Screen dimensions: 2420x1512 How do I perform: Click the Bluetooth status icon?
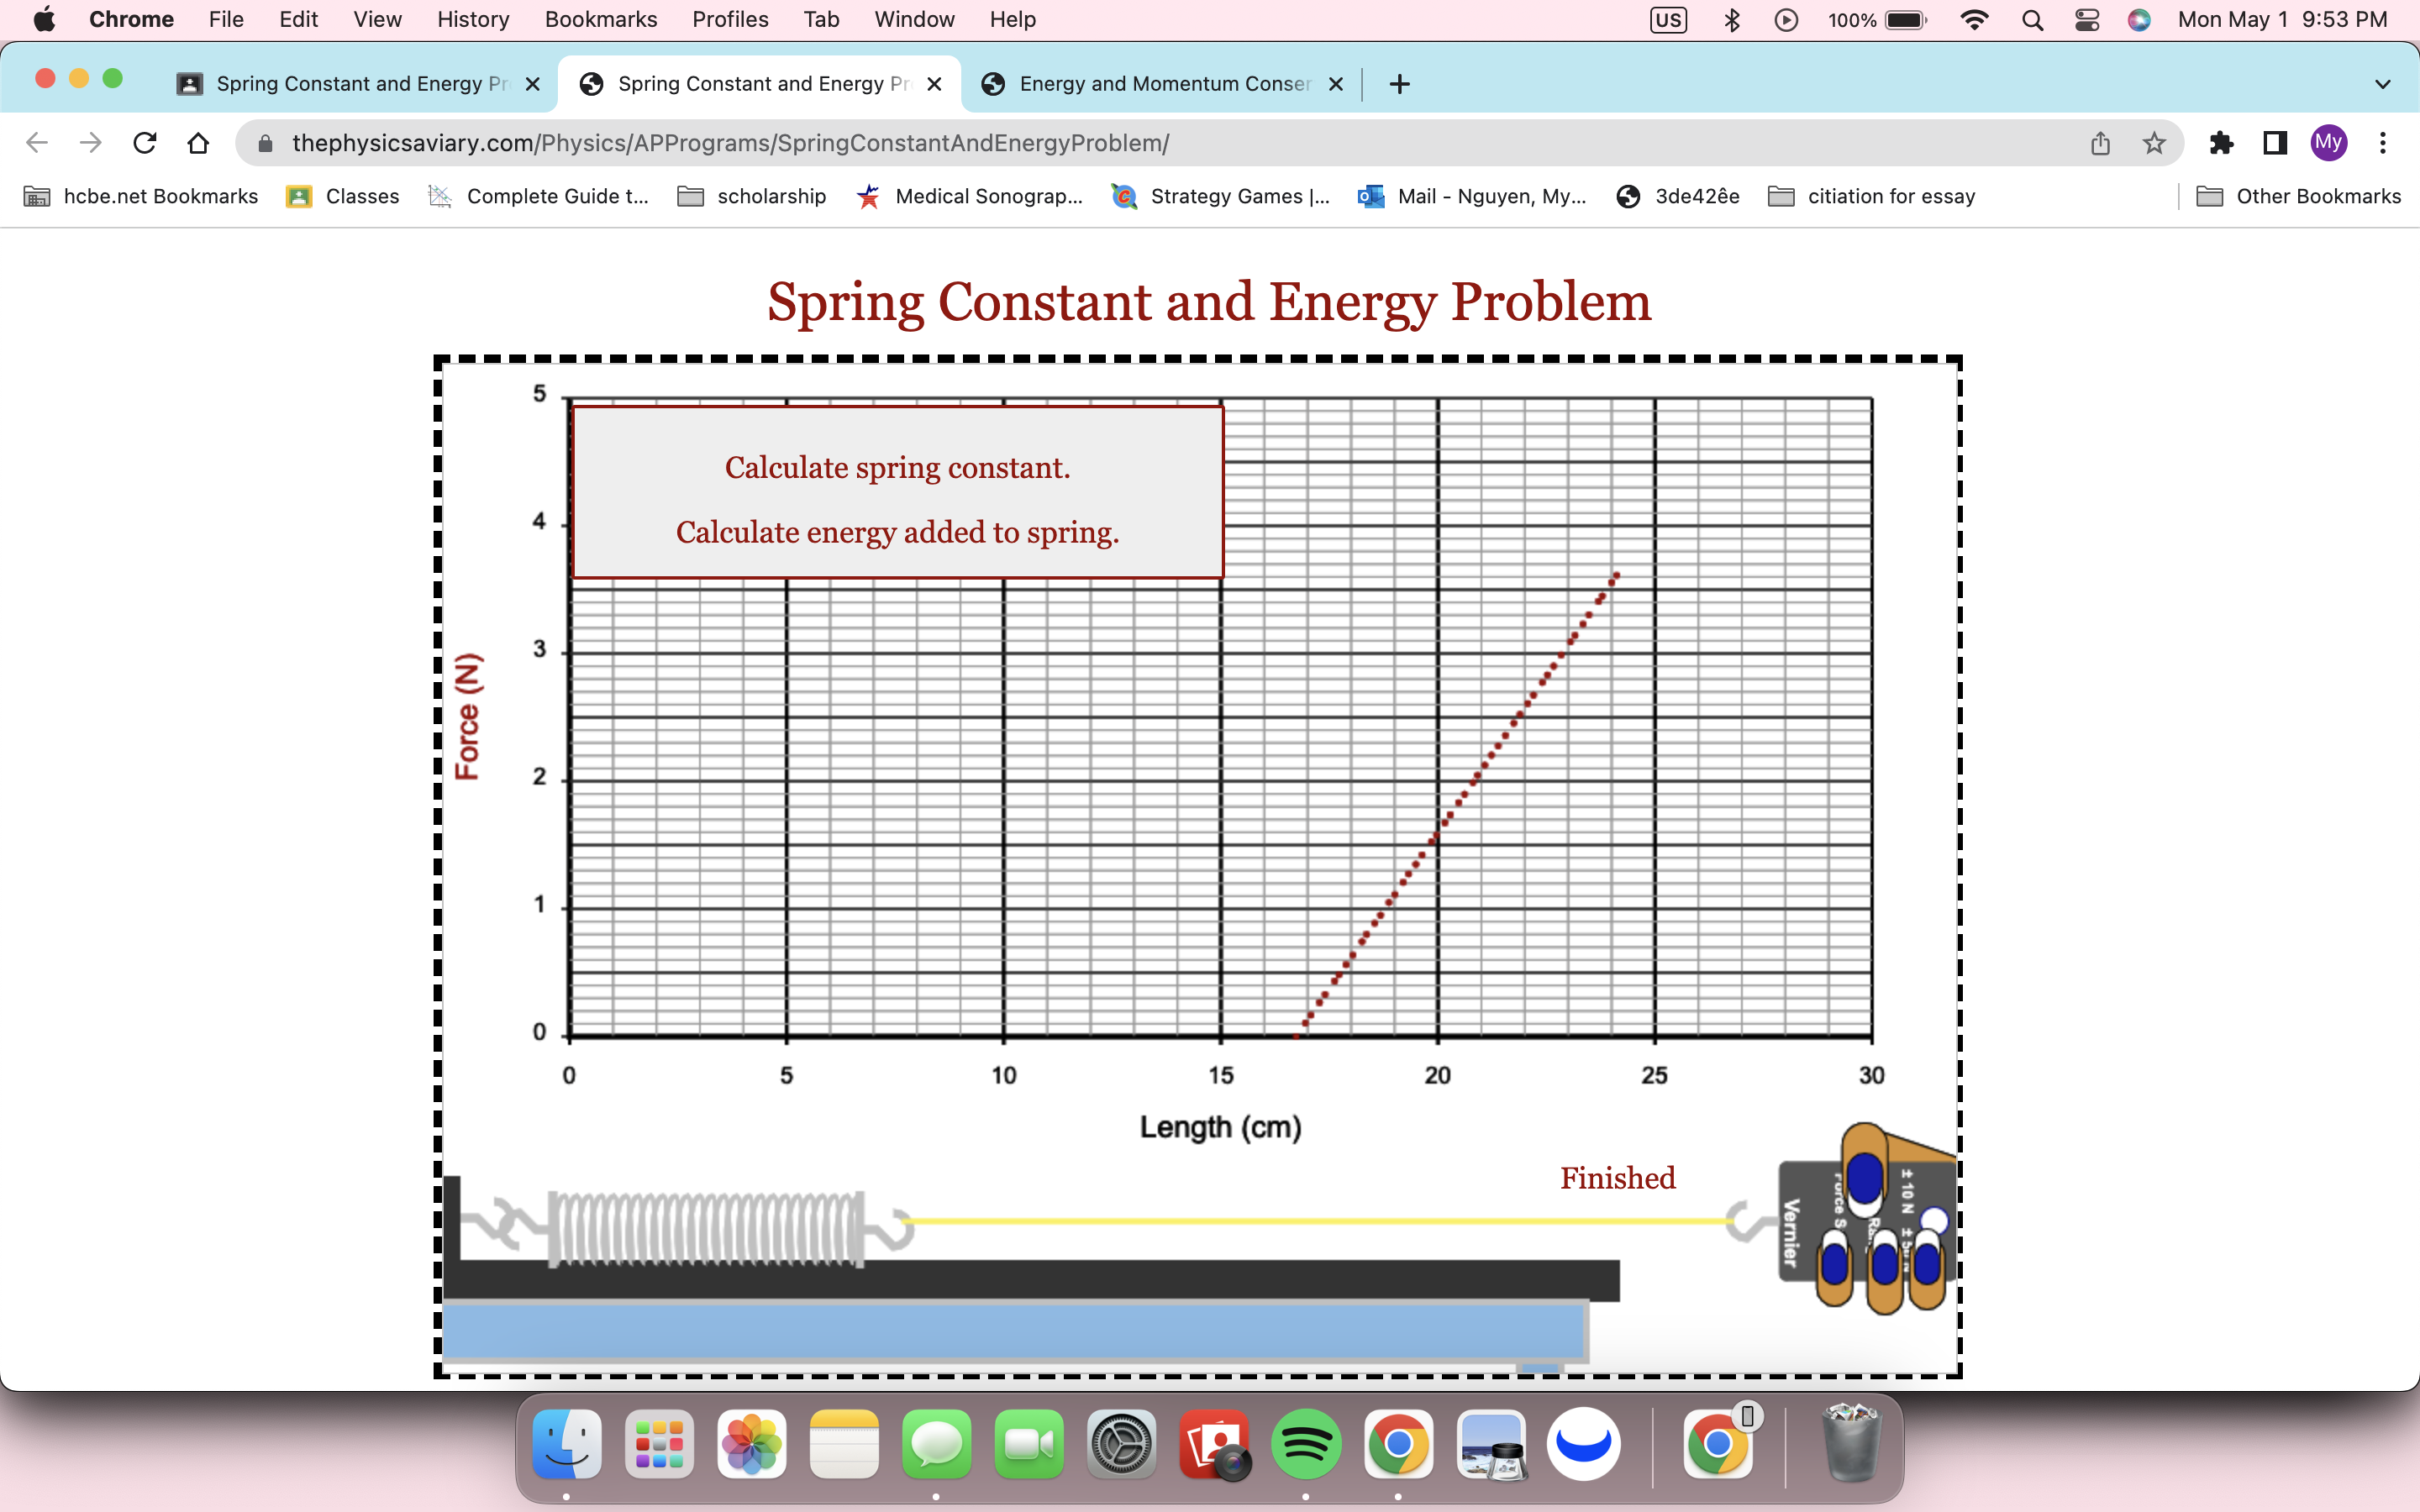click(x=1732, y=20)
